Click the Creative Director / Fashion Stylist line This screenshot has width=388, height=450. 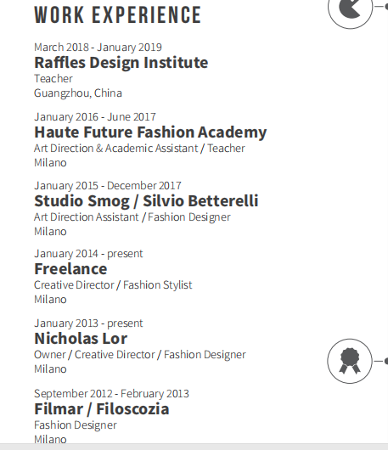coord(113,285)
